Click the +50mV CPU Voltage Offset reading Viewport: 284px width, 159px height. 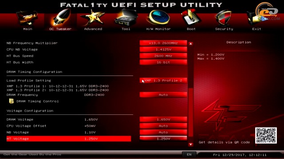click(90, 126)
